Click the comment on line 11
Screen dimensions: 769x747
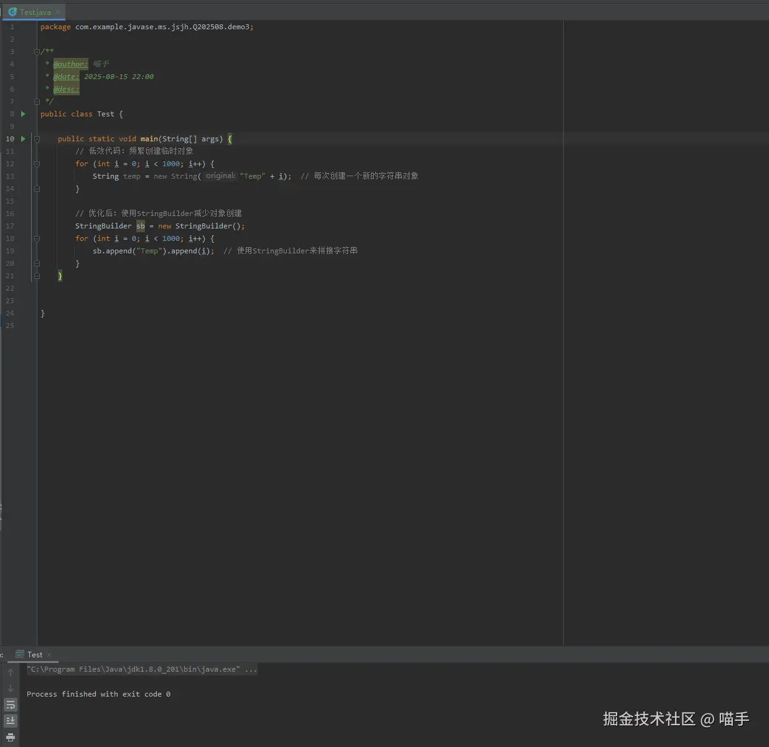tap(134, 151)
